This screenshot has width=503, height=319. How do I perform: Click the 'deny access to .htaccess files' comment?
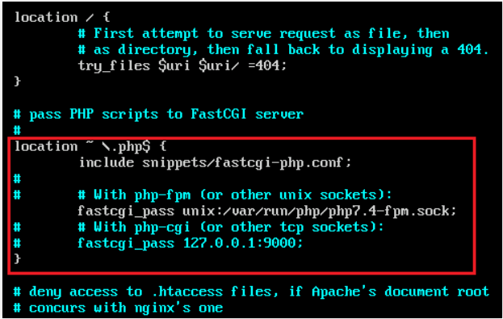(x=251, y=292)
